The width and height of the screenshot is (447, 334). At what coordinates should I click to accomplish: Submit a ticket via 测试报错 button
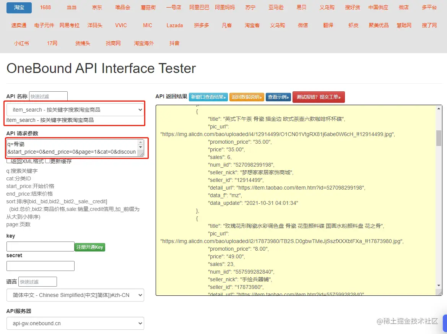(x=319, y=97)
